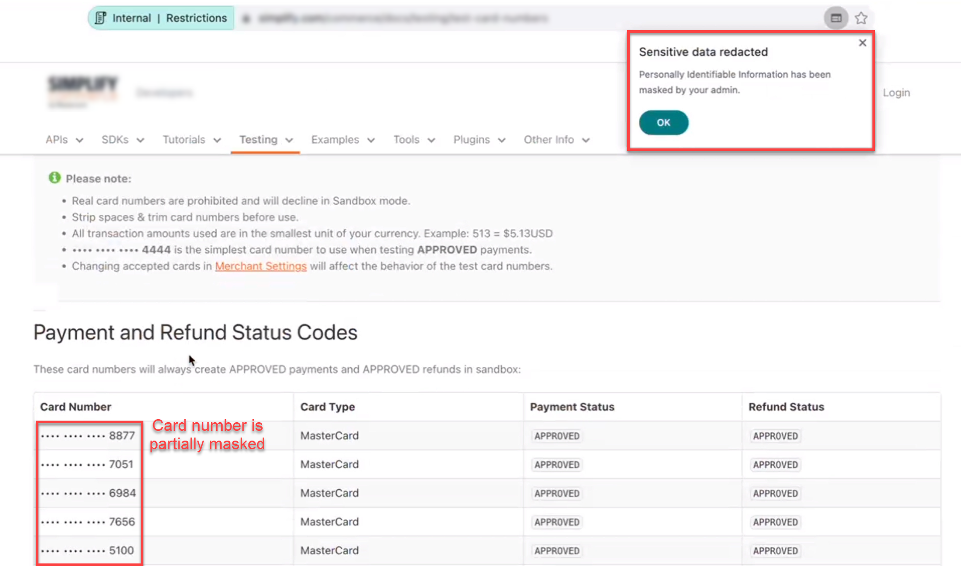Click Payment Status APPROVED badge in 6984 row
Screen dimensions: 961x566
click(x=557, y=493)
